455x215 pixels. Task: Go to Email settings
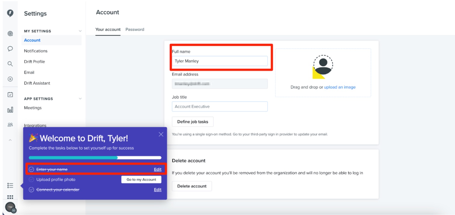(29, 72)
